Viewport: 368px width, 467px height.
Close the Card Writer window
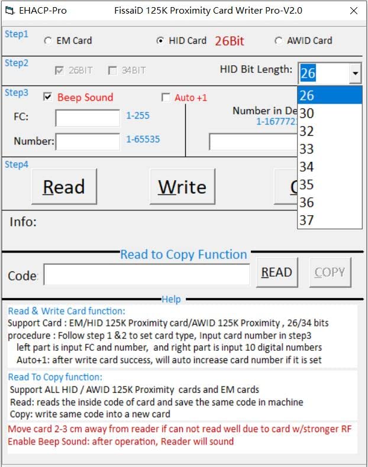[x=354, y=11]
